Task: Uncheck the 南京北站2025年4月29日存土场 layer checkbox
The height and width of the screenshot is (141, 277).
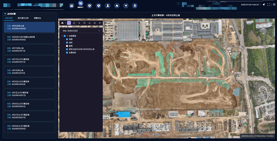Action: (x=67, y=49)
